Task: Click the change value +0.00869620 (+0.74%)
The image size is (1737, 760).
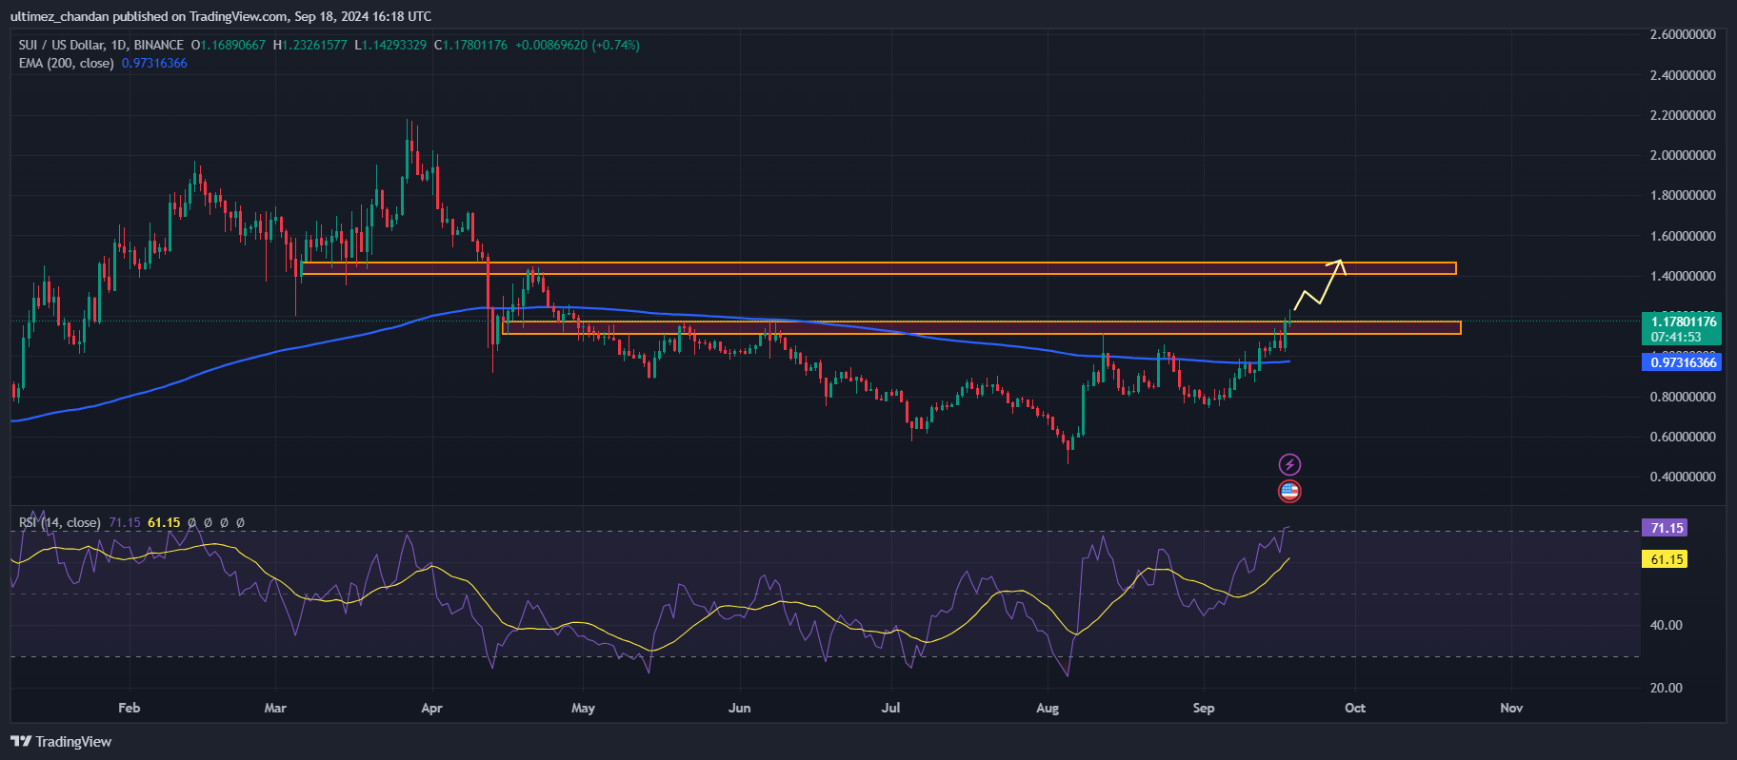Action: 577,45
